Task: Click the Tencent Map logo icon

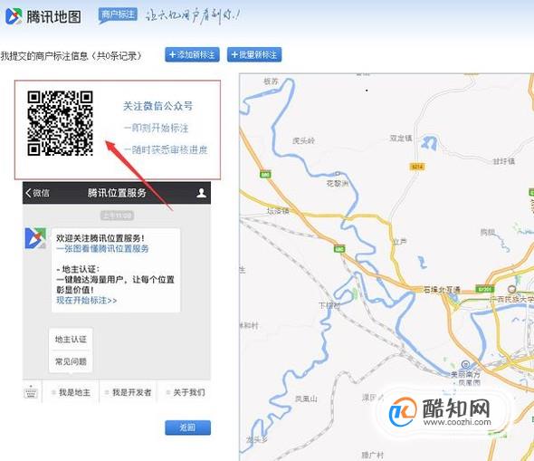Action: 14,16
